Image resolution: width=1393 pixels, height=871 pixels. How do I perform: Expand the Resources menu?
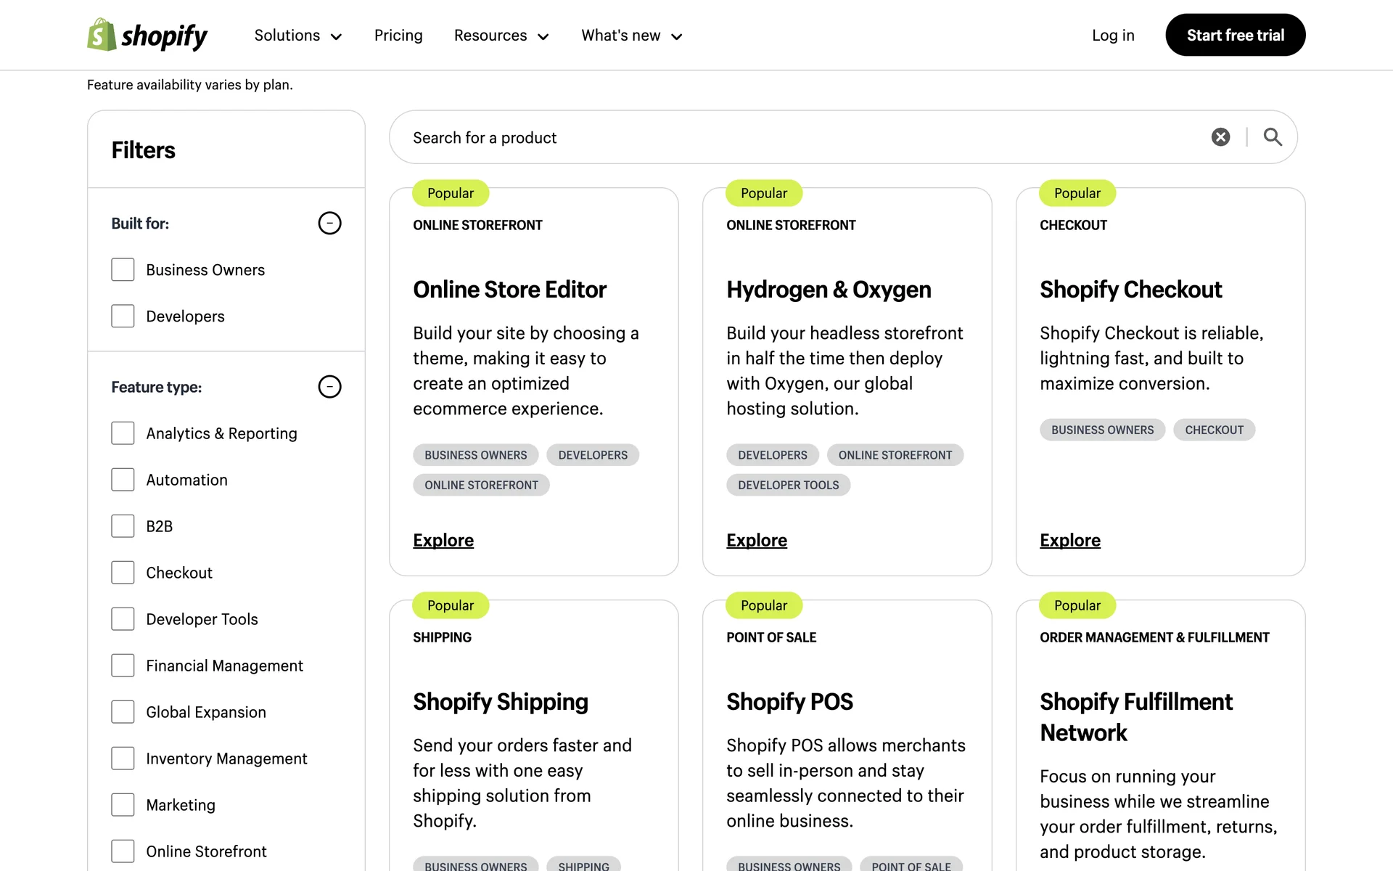[x=490, y=36]
